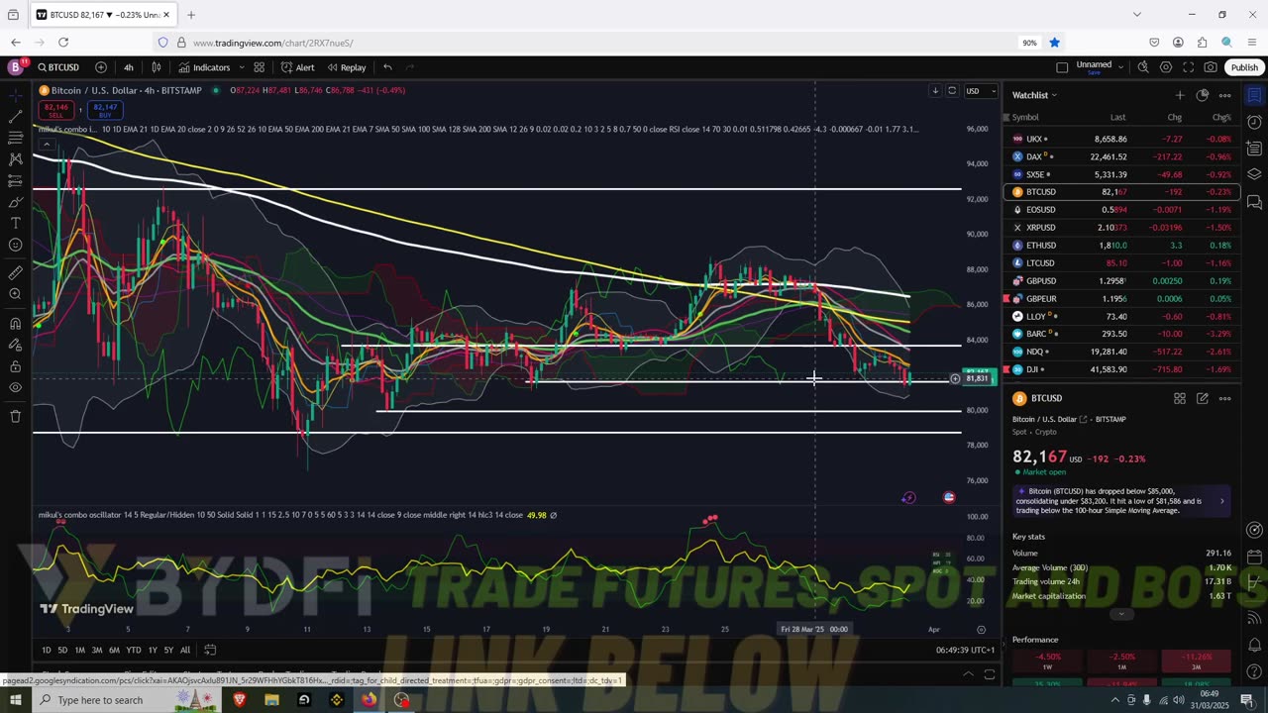This screenshot has width=1268, height=713.
Task: Open BTCUSD details grid view icon
Action: point(1180,398)
